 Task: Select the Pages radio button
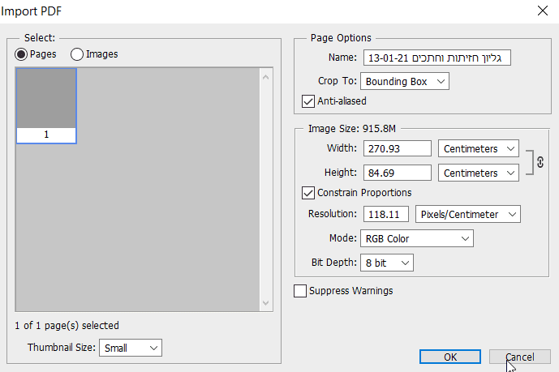click(x=21, y=54)
